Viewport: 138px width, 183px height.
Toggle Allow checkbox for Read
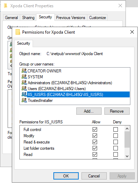coord(95,155)
